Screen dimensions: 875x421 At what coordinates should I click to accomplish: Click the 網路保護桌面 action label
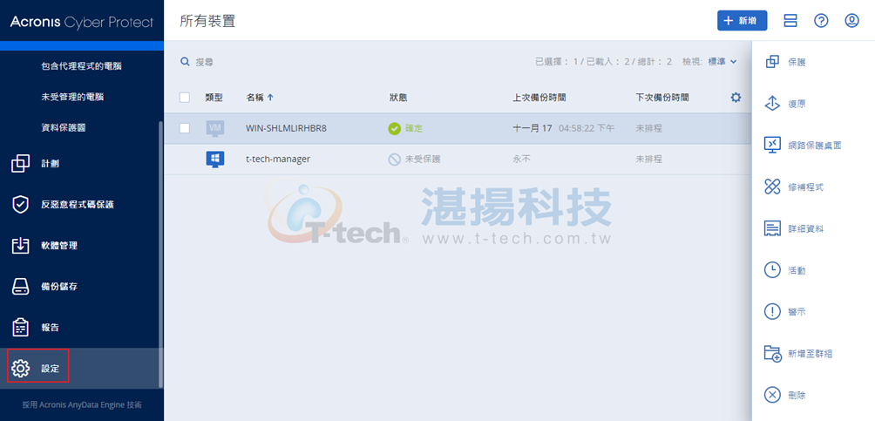click(x=815, y=146)
